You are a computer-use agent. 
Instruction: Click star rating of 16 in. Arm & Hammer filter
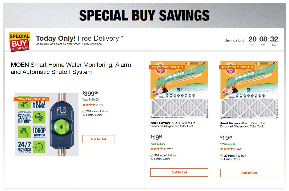click(158, 149)
